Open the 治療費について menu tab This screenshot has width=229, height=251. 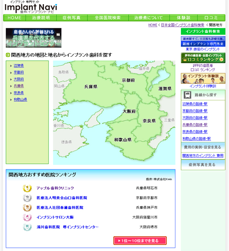click(x=149, y=18)
